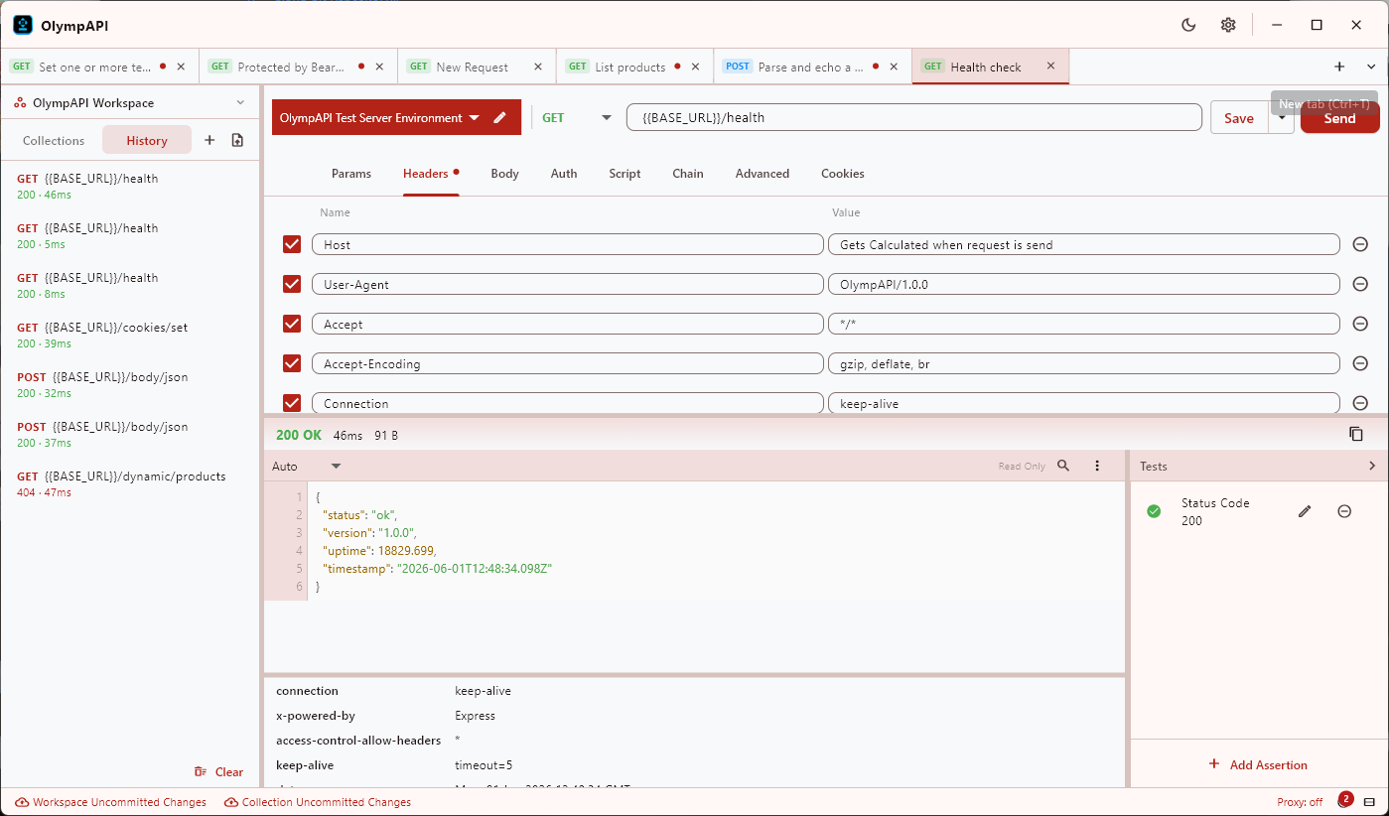
Task: Click the Save button
Action: pyautogui.click(x=1239, y=117)
